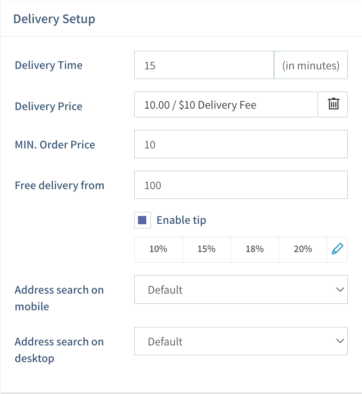Viewport: 362px width, 394px height.
Task: Click the Enable tip label
Action: click(181, 220)
